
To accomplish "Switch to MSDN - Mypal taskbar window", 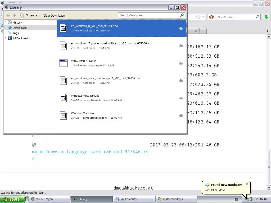I will [49, 199].
